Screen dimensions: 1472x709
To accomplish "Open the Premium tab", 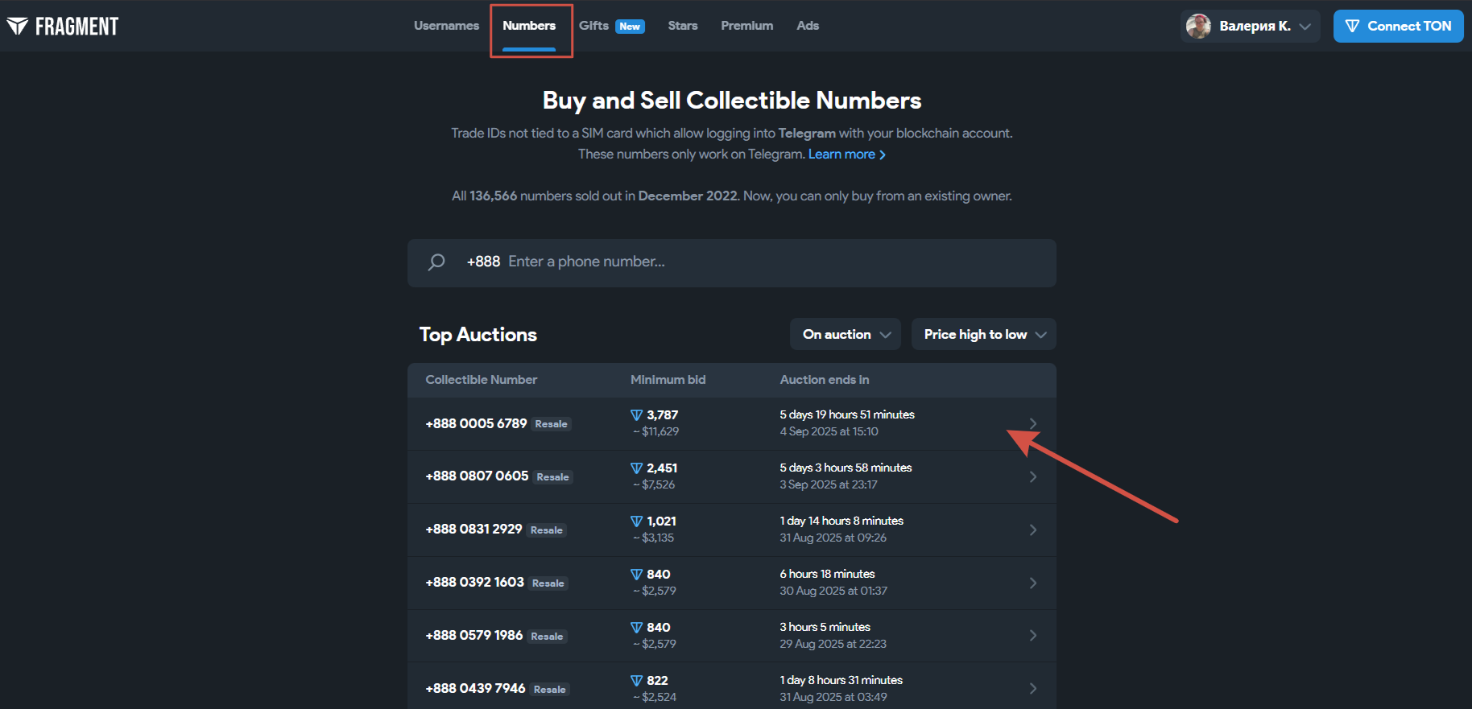I will 747,26.
